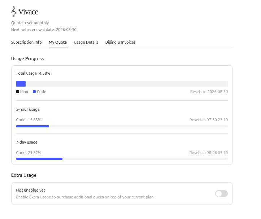Click the Vivace plan title text
Screen dimensions: 261x219
coord(28,12)
